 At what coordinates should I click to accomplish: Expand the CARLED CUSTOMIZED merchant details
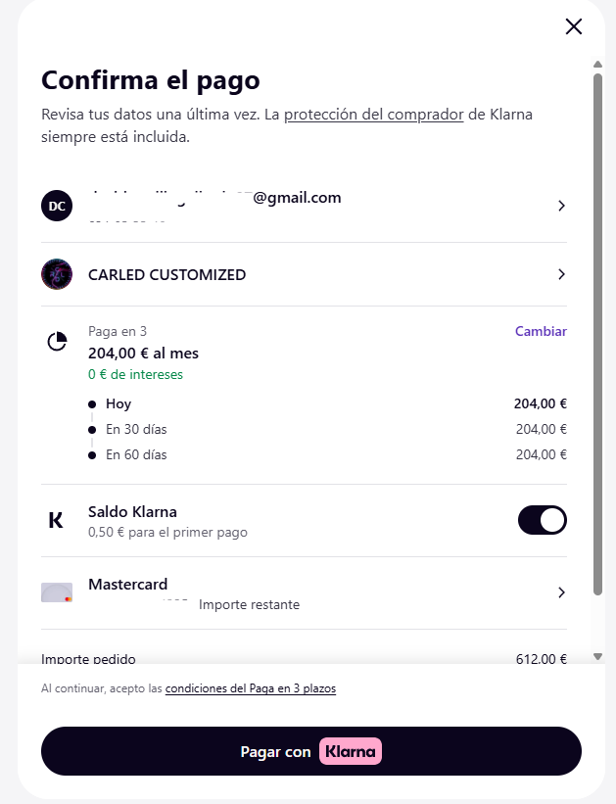(561, 274)
